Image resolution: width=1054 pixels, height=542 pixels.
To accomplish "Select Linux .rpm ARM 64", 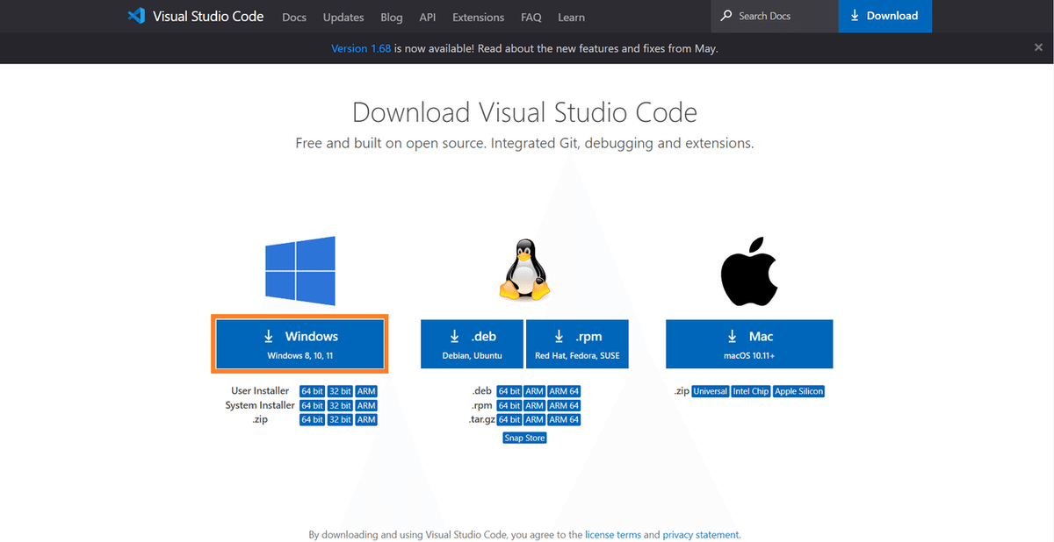I will click(564, 405).
